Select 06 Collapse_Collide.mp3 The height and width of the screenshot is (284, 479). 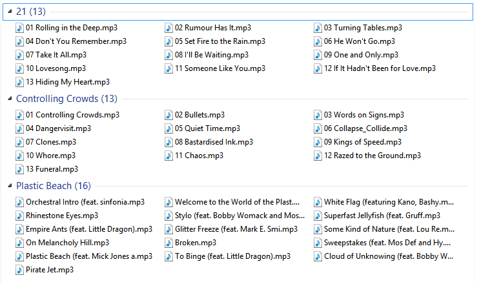365,128
